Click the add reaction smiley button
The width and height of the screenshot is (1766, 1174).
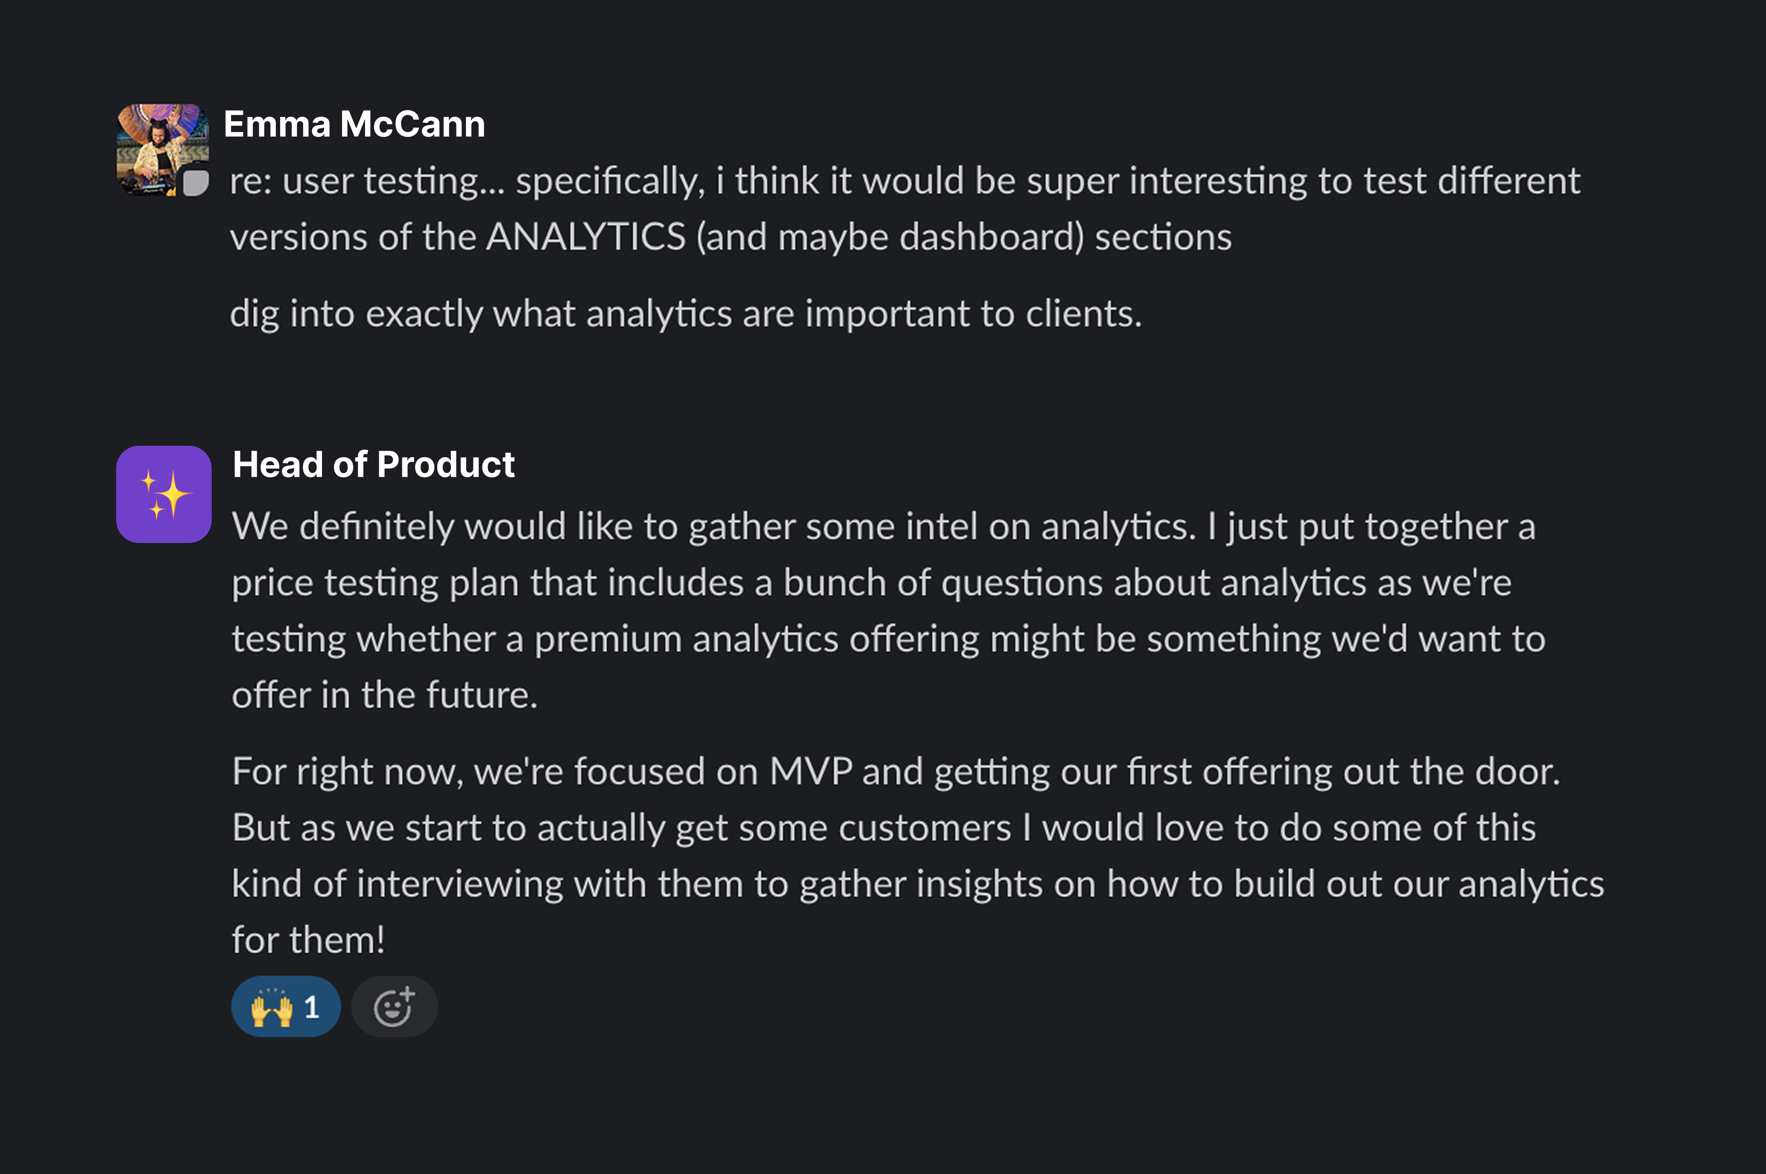(394, 1007)
